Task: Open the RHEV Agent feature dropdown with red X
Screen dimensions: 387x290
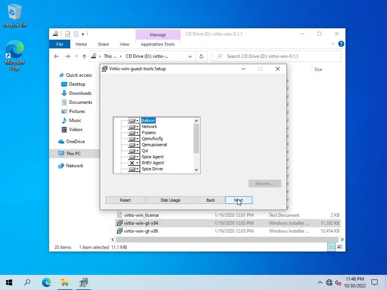Action: point(134,163)
